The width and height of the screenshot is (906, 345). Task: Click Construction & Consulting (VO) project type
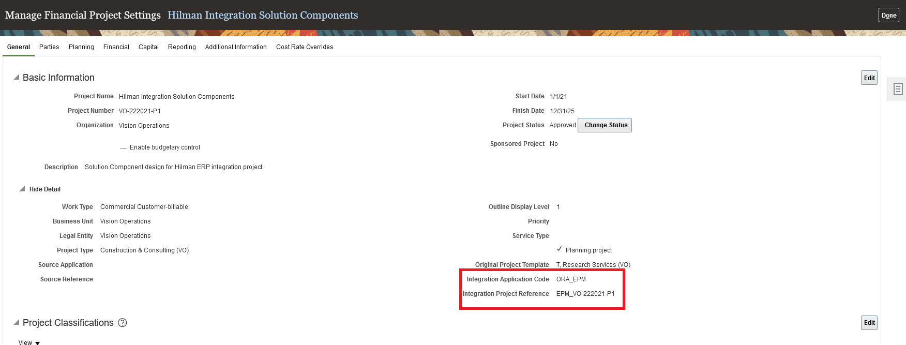coord(145,250)
